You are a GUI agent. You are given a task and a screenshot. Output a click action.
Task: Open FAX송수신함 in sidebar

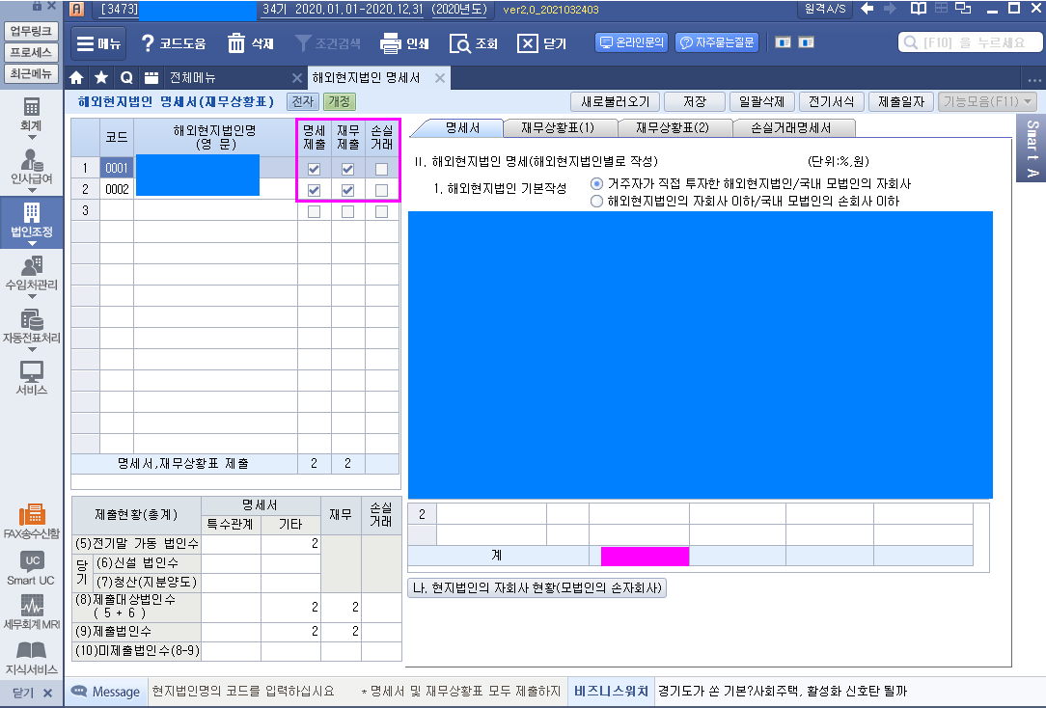pyautogui.click(x=31, y=521)
